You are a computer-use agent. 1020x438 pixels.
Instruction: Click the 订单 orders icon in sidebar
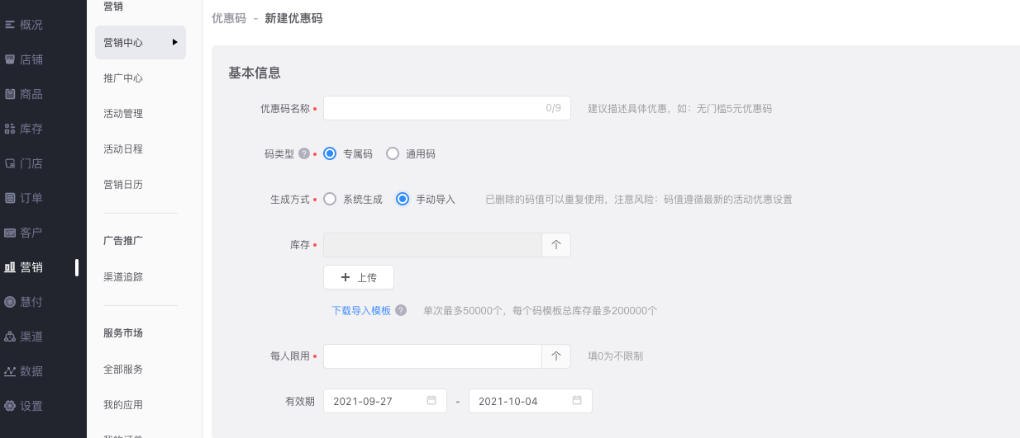10,198
